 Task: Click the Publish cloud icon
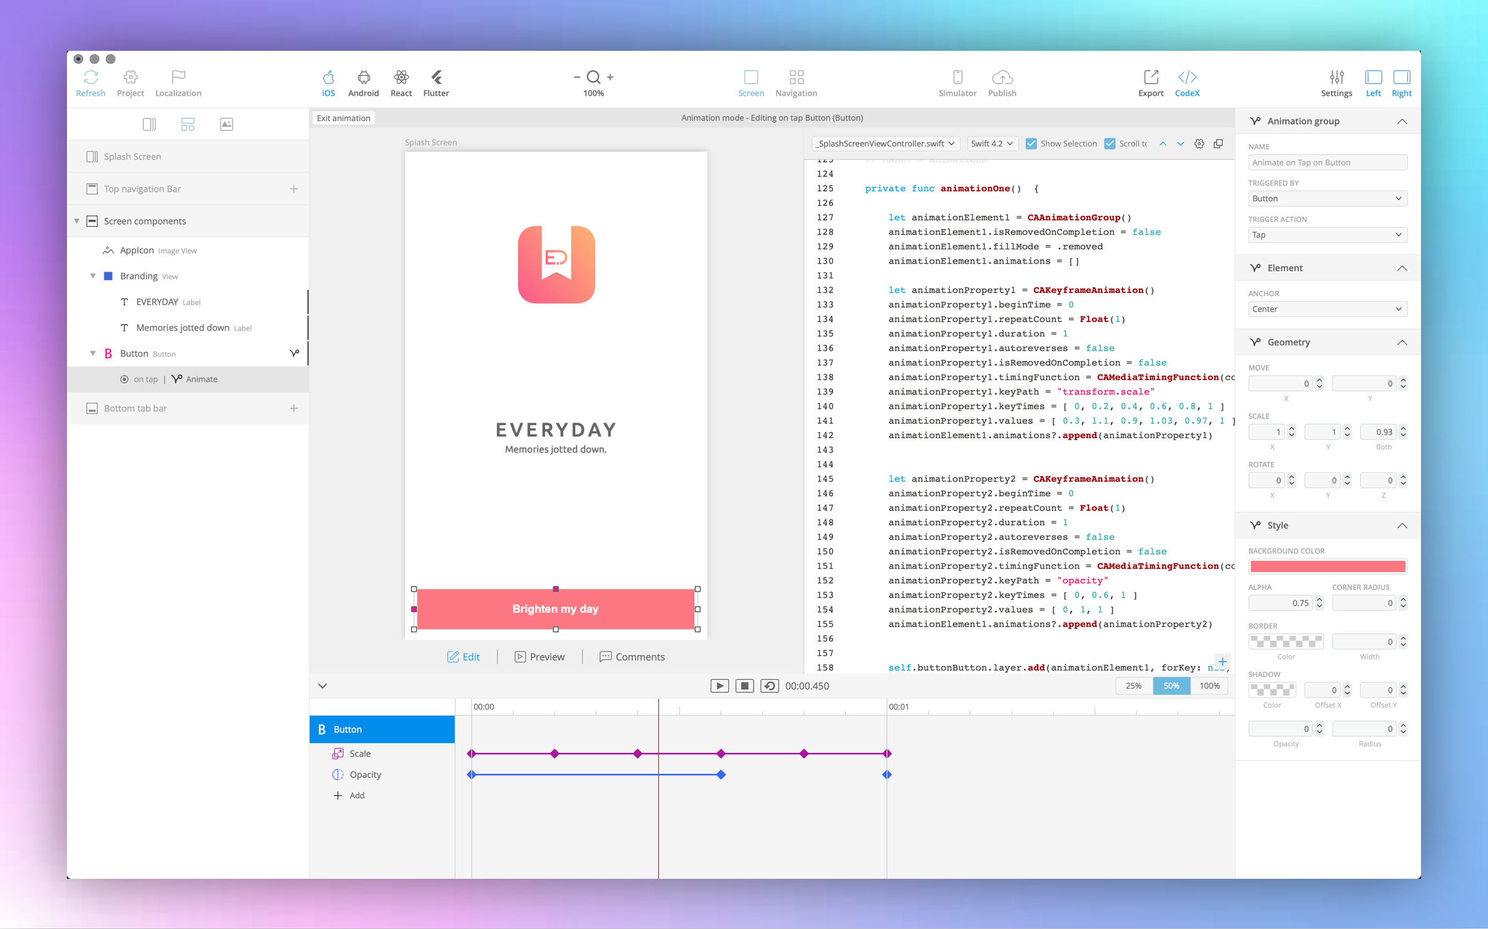click(x=1002, y=77)
